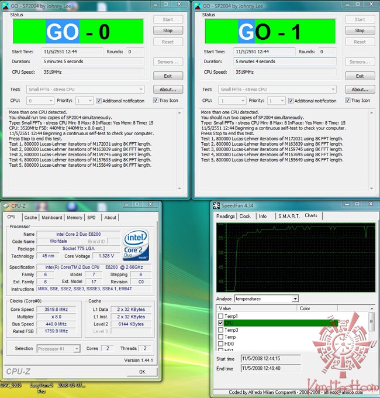The height and width of the screenshot is (398, 380).
Task: Stop the stress test in right SP2004 window
Action: coord(360,30)
